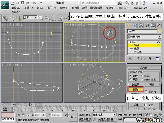This screenshot has width=164, height=123.
Task: Open the MAXScript(M) menu
Action: click(141, 8)
